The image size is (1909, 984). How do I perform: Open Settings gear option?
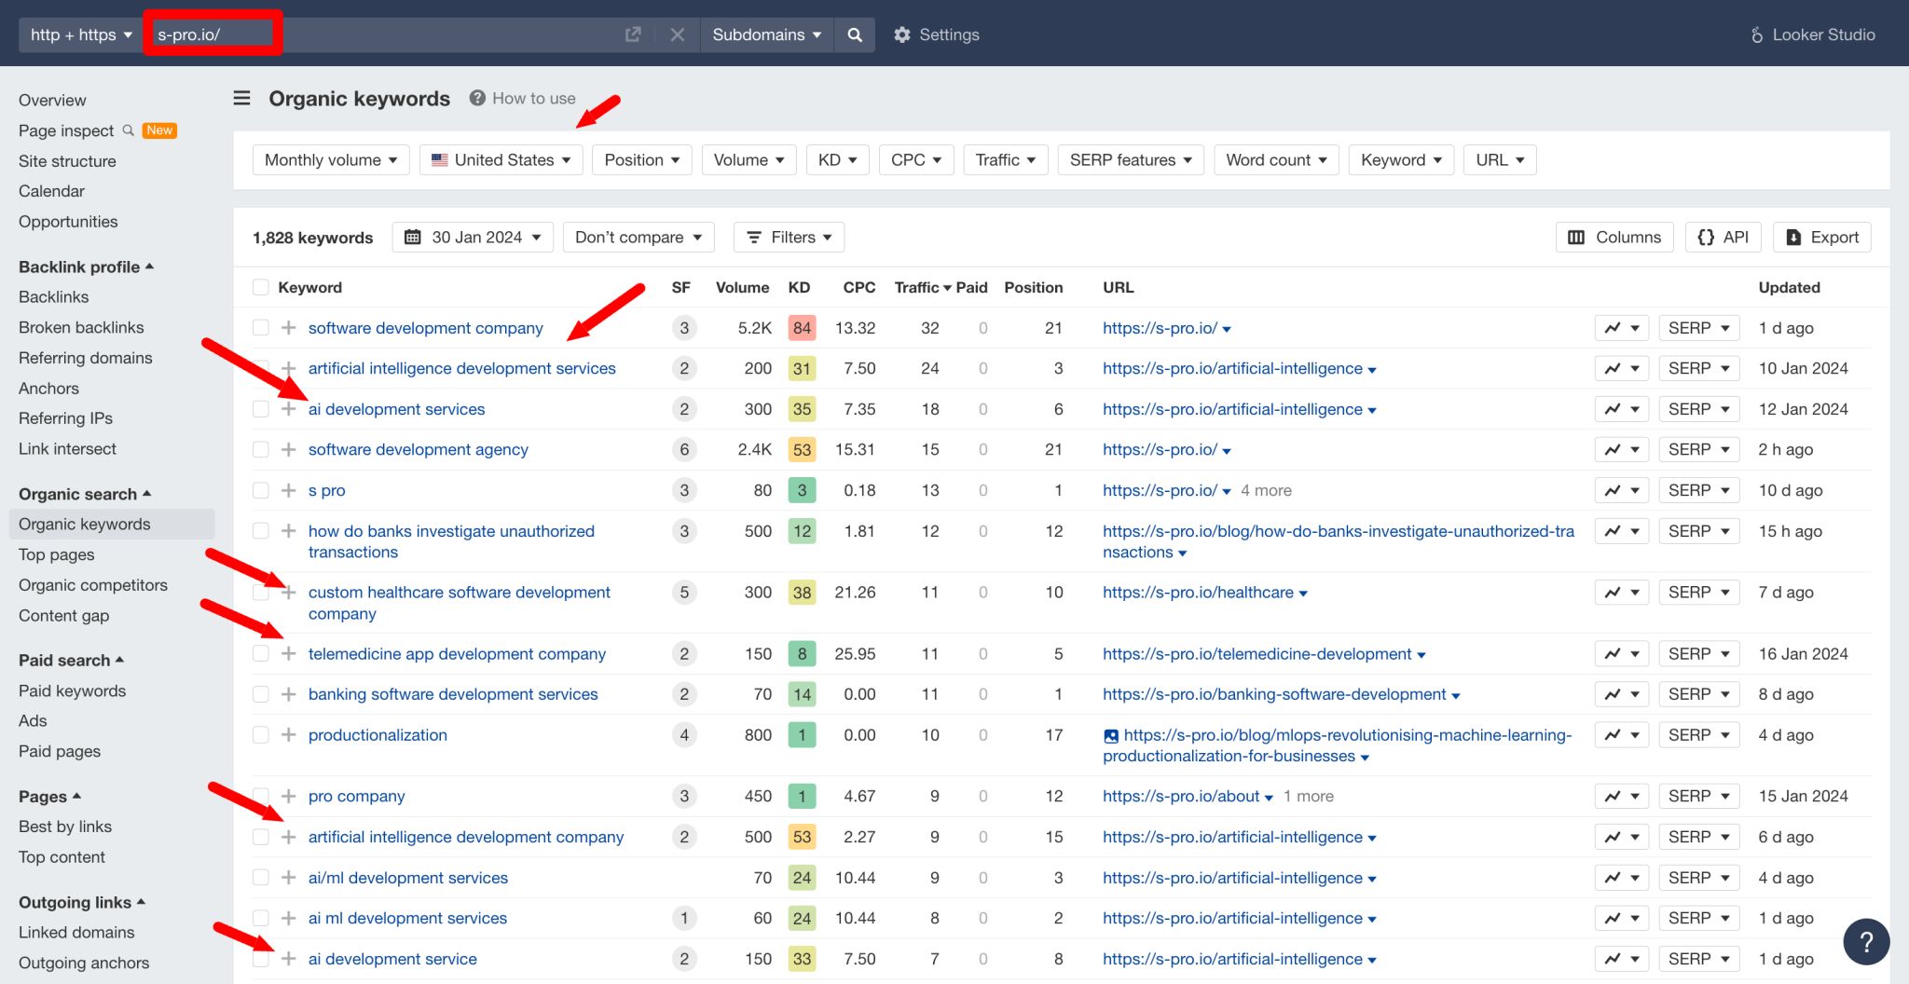[936, 34]
